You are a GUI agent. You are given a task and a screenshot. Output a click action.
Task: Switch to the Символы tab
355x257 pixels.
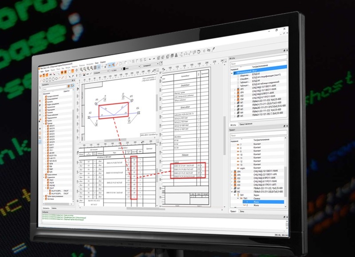pos(54,208)
